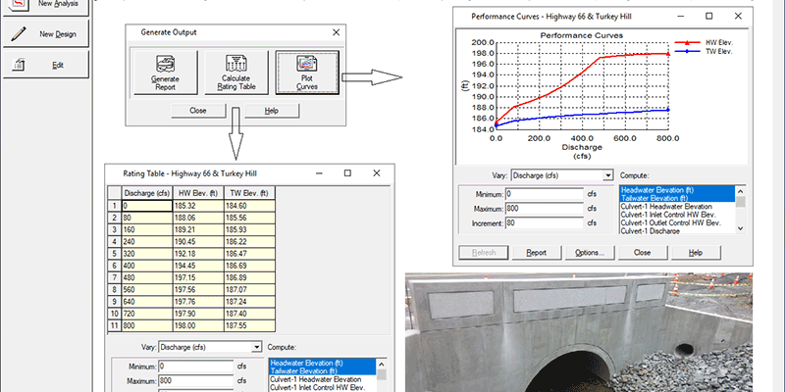Viewport: 785px width, 392px height.
Task: Click scroll-up arrow of Rating Table compute list
Action: (x=382, y=364)
